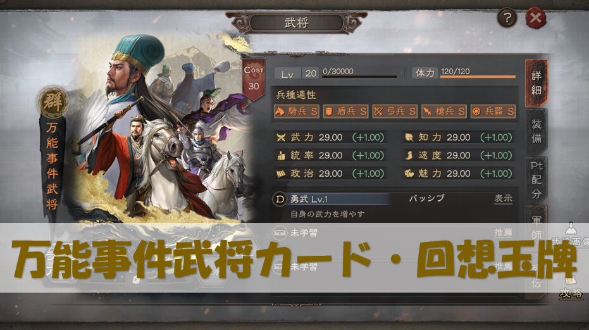Open the help question mark icon
The width and height of the screenshot is (589, 330).
click(x=507, y=18)
